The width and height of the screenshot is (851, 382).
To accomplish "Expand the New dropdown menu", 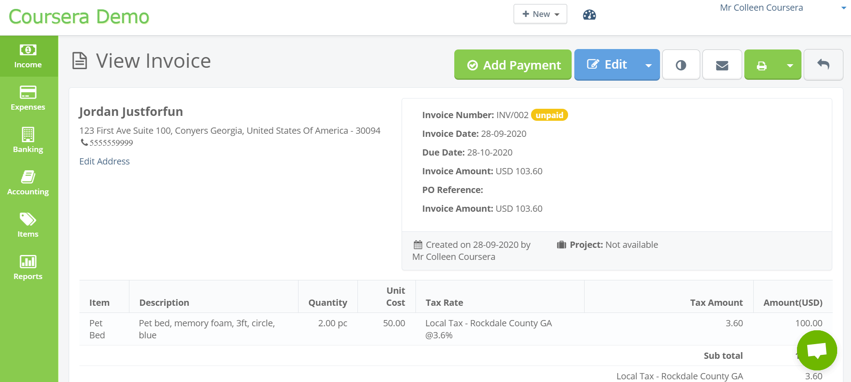I will [x=540, y=14].
